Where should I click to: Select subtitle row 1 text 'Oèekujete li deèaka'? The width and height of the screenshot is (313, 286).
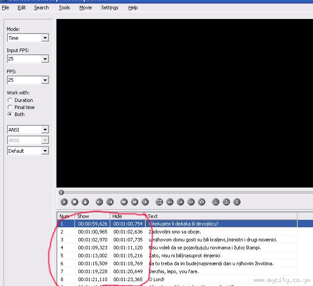[183, 224]
